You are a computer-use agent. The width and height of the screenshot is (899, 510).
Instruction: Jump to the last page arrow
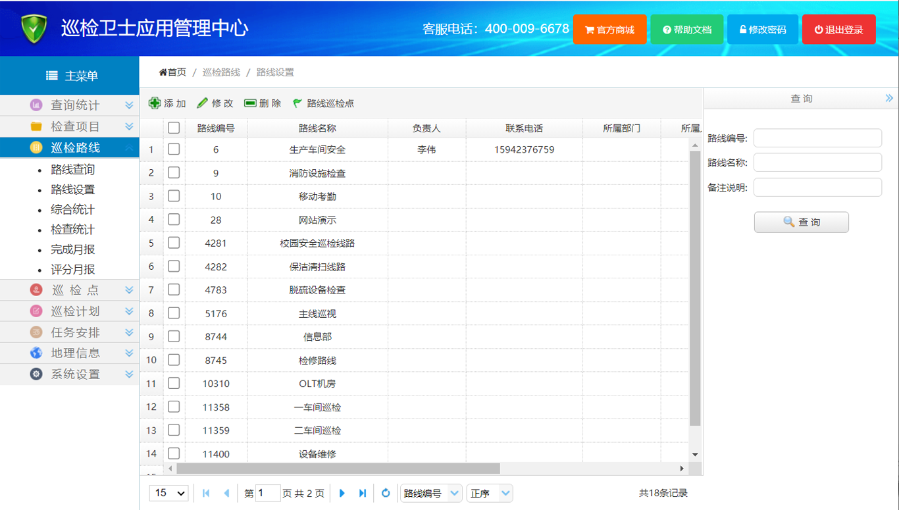coord(362,493)
